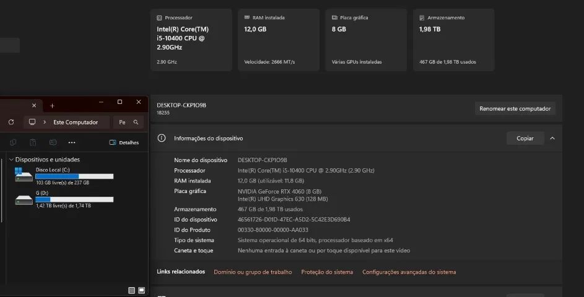Viewport: 584px width, 297px height.
Task: Click the Copy icon in the Explorer toolbar
Action: (x=13, y=142)
